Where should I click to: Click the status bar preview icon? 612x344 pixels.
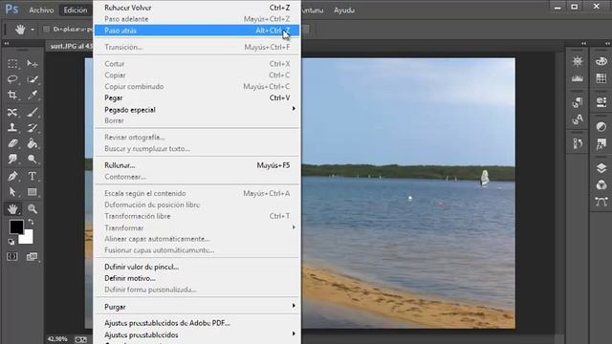[x=80, y=339]
